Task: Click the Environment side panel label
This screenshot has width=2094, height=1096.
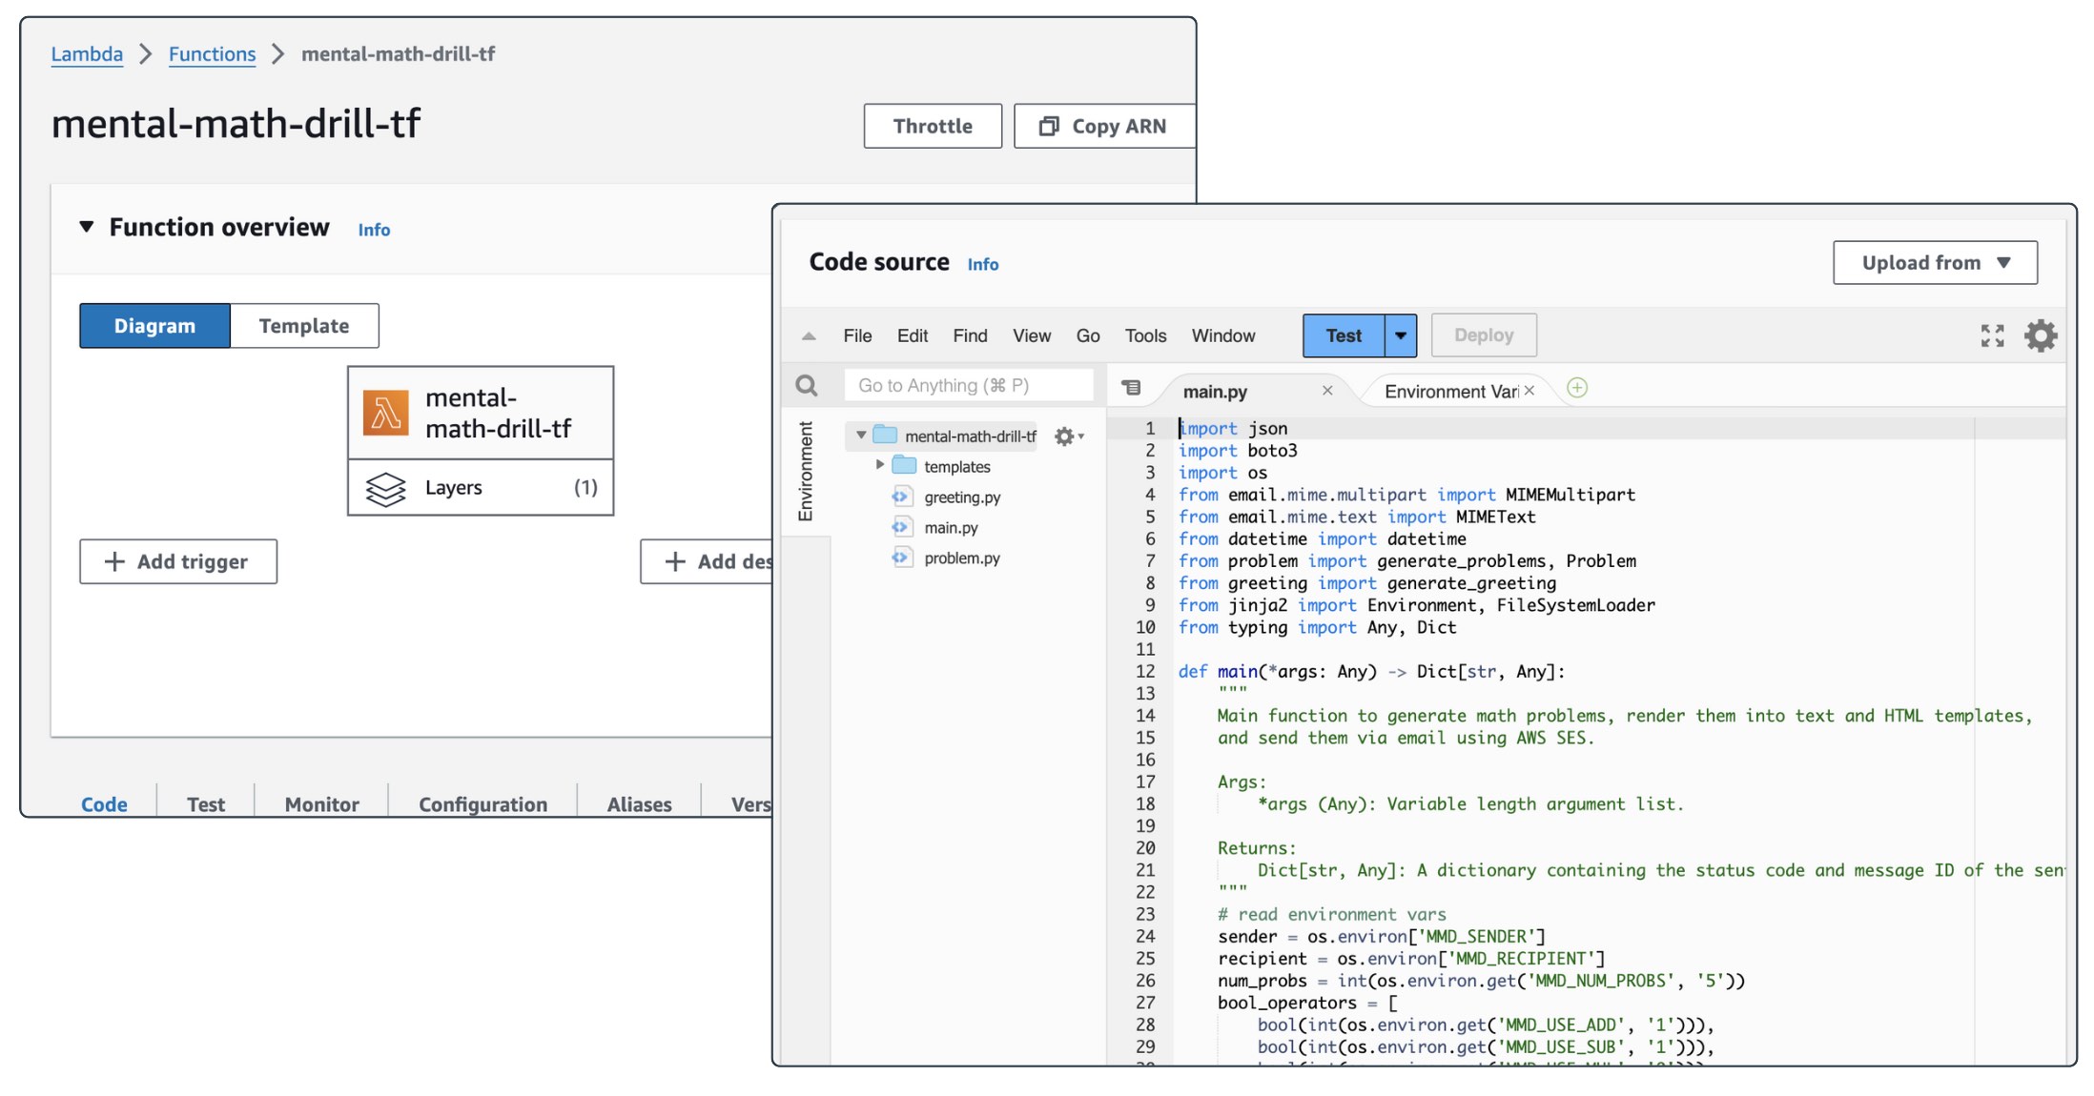Action: click(806, 471)
